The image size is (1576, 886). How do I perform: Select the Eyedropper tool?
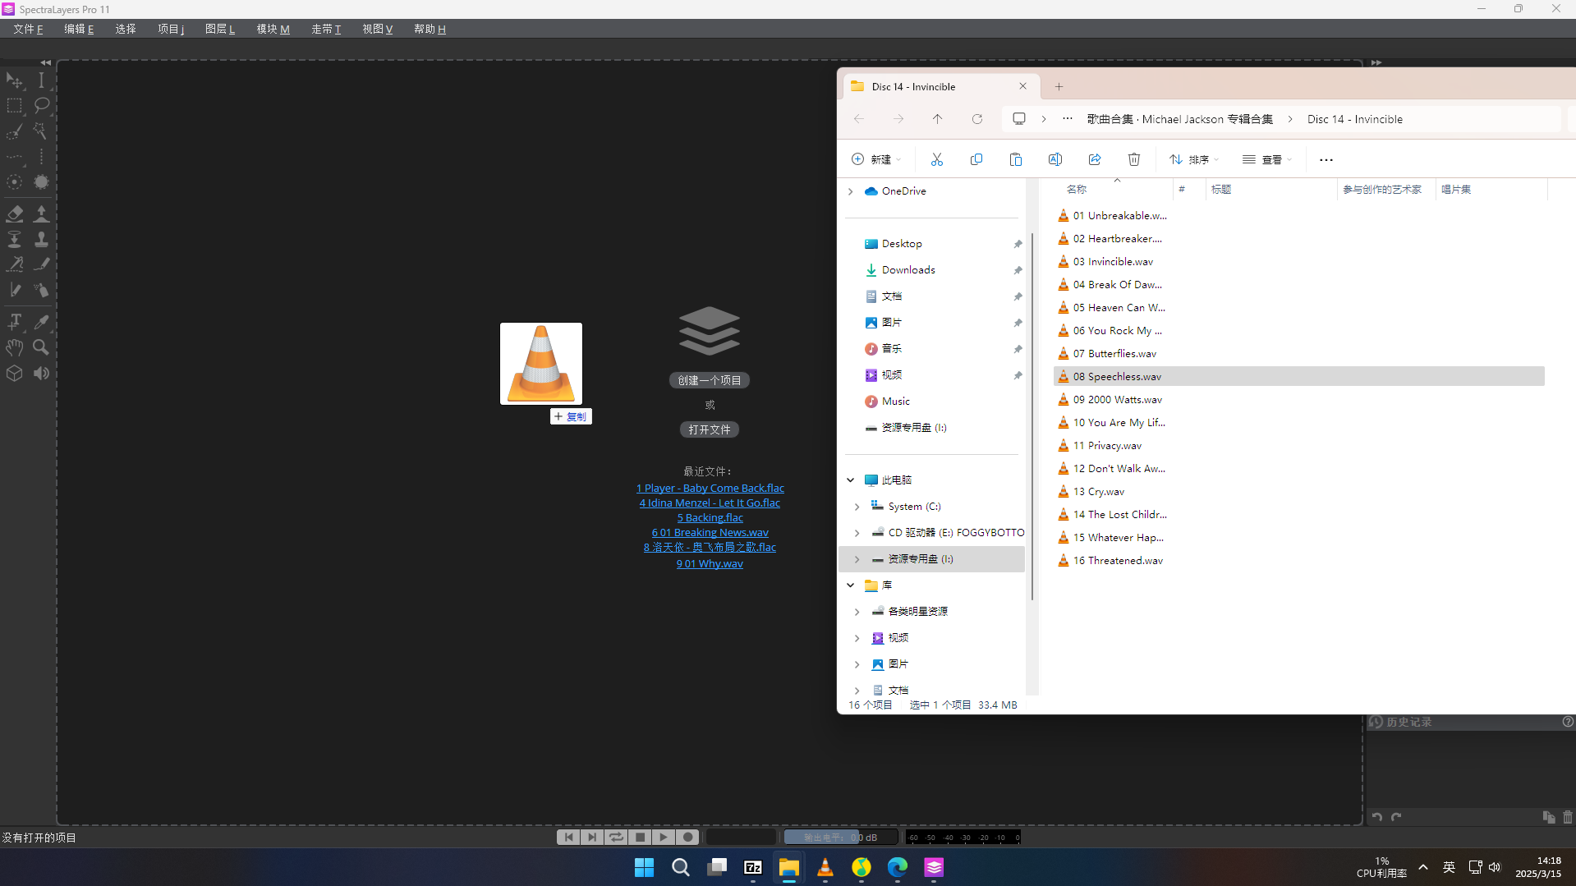(41, 322)
